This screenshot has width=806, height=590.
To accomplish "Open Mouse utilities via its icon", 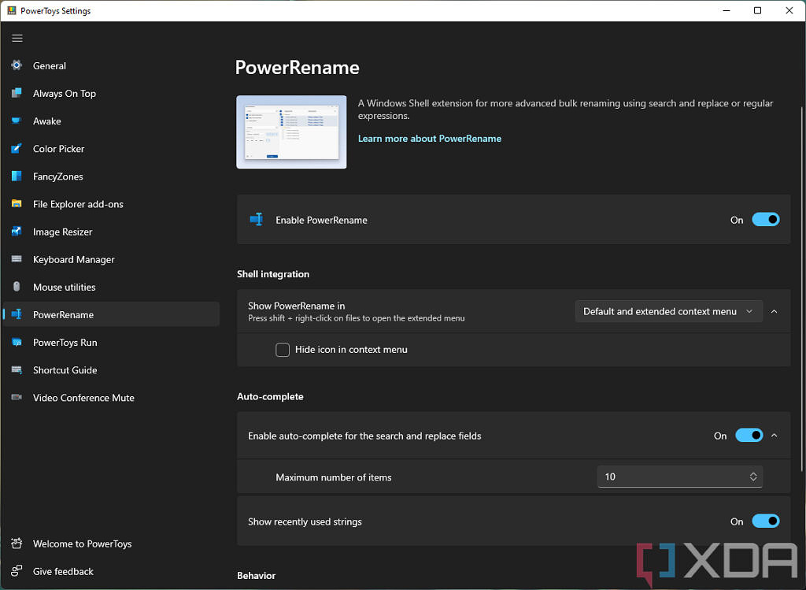I will pyautogui.click(x=17, y=287).
